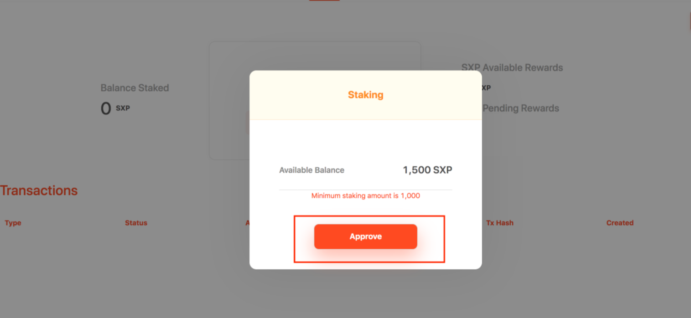This screenshot has width=691, height=318.
Task: Select the 1,500 SXP balance value
Action: 427,170
